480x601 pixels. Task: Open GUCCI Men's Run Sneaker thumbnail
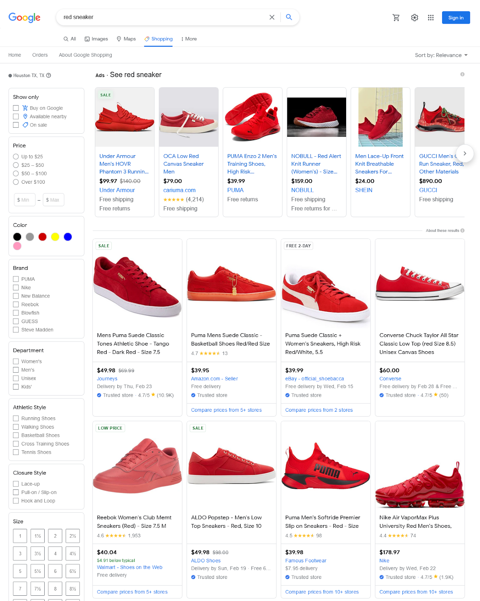440,117
